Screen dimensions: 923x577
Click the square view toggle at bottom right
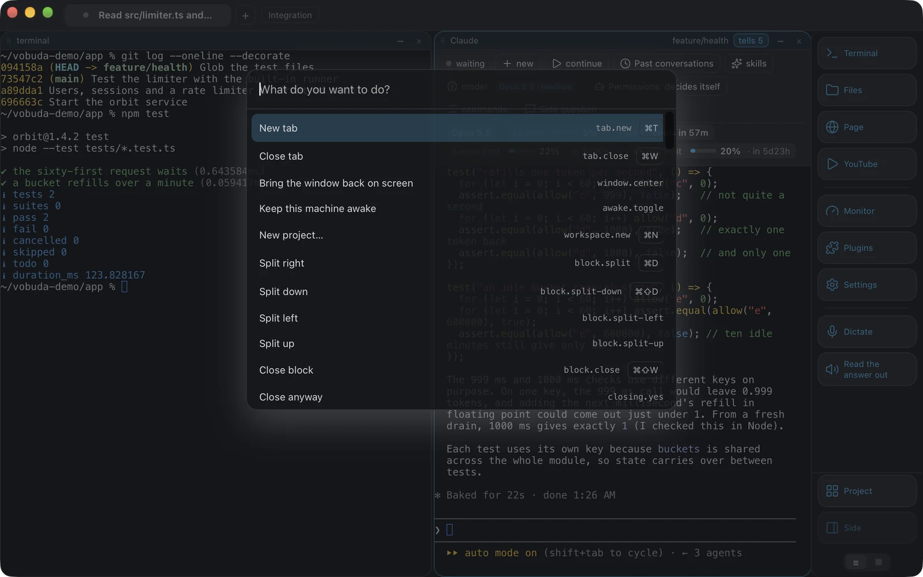[x=879, y=562]
